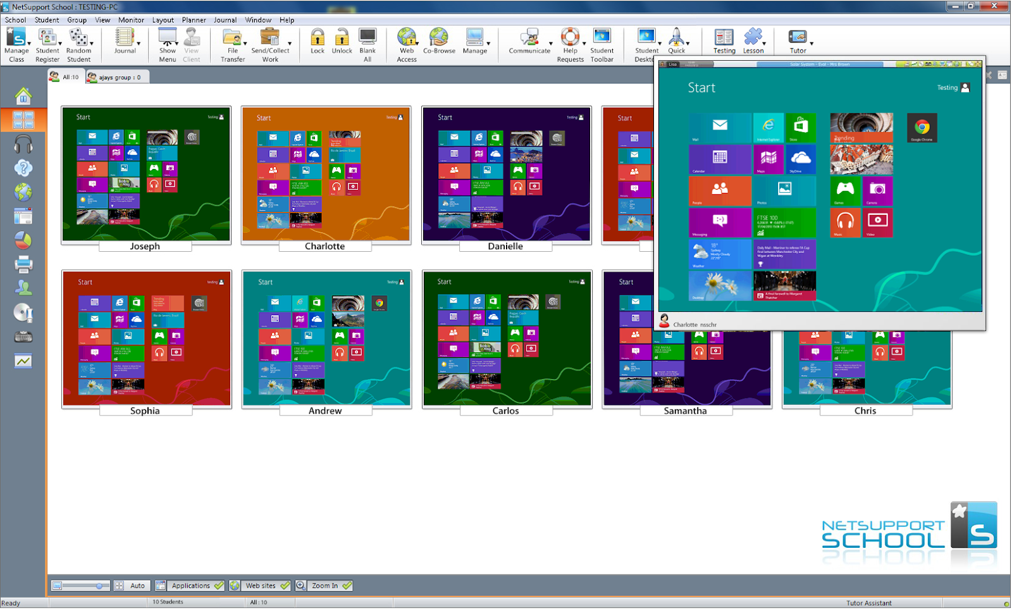Select the headphones audio icon in the sidebar
The image size is (1012, 613).
[23, 144]
